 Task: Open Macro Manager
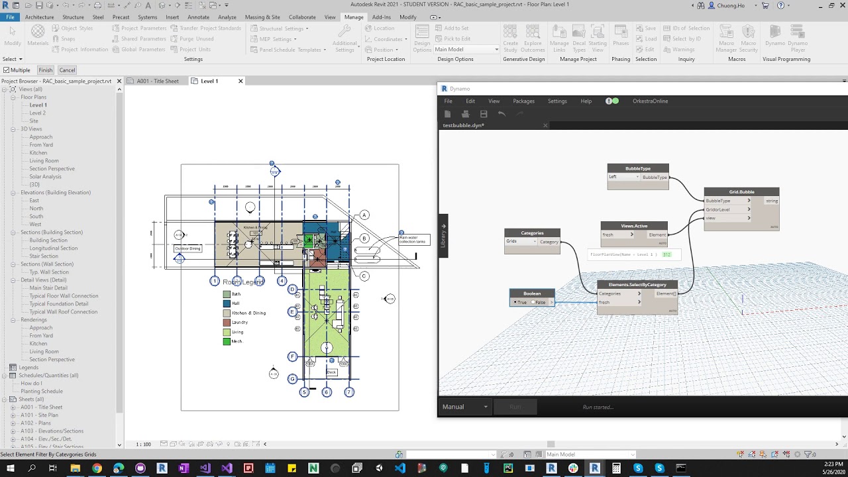726,38
